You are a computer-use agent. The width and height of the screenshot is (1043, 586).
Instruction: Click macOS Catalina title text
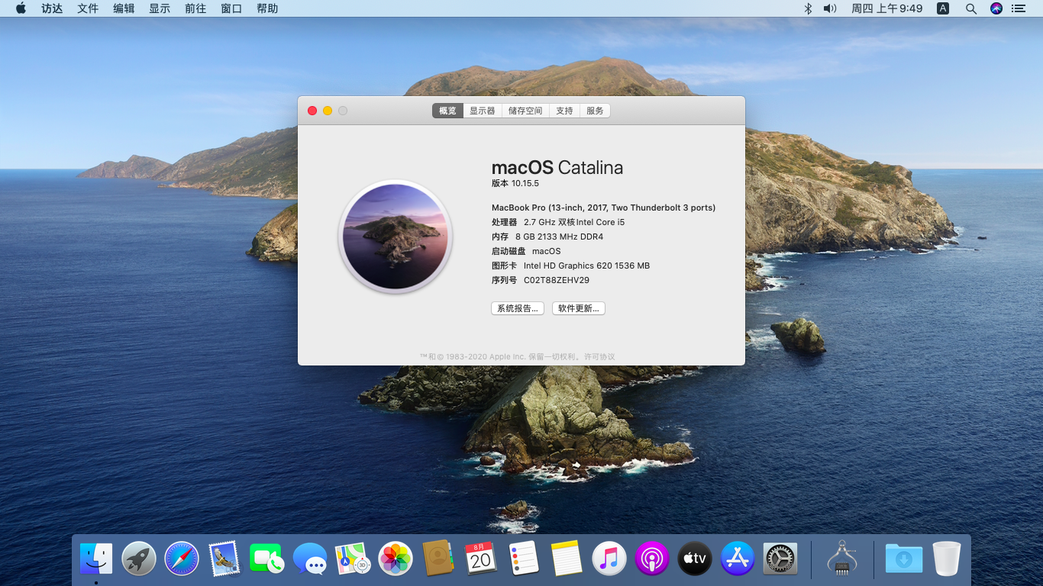pos(557,167)
